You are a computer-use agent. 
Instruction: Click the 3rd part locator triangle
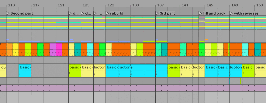(157, 13)
